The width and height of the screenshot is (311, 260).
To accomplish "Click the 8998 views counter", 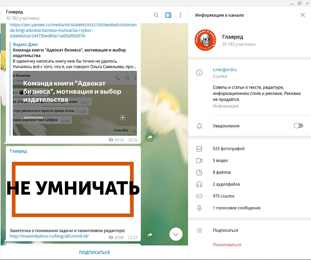I will (x=116, y=238).
